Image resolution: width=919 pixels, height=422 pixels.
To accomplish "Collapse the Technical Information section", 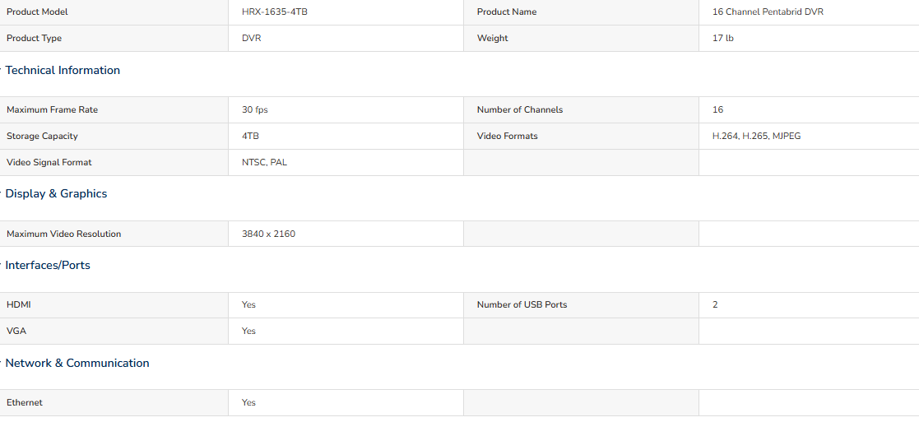I will pyautogui.click(x=63, y=71).
